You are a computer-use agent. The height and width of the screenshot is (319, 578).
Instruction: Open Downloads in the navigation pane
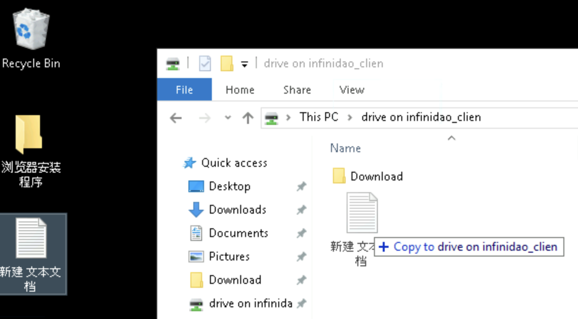pyautogui.click(x=237, y=210)
